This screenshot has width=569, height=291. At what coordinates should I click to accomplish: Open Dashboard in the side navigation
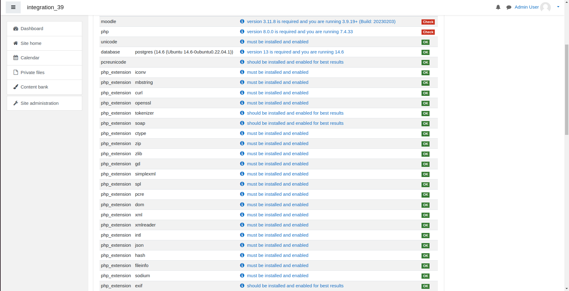point(44,29)
